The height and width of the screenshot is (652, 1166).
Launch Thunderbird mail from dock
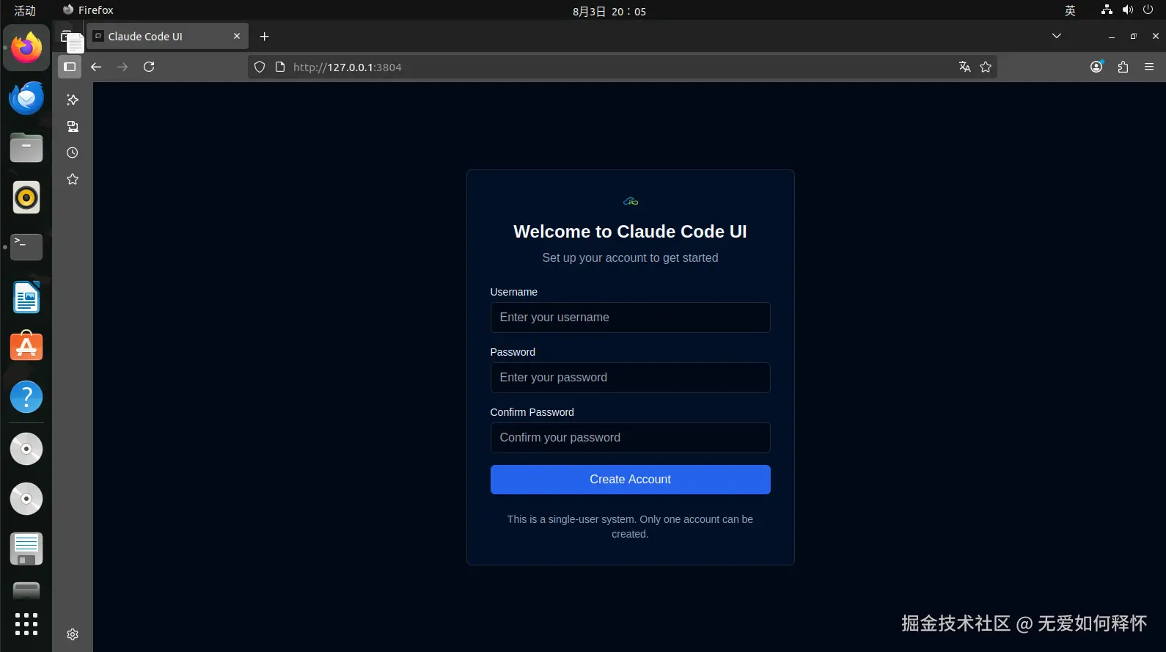[26, 98]
